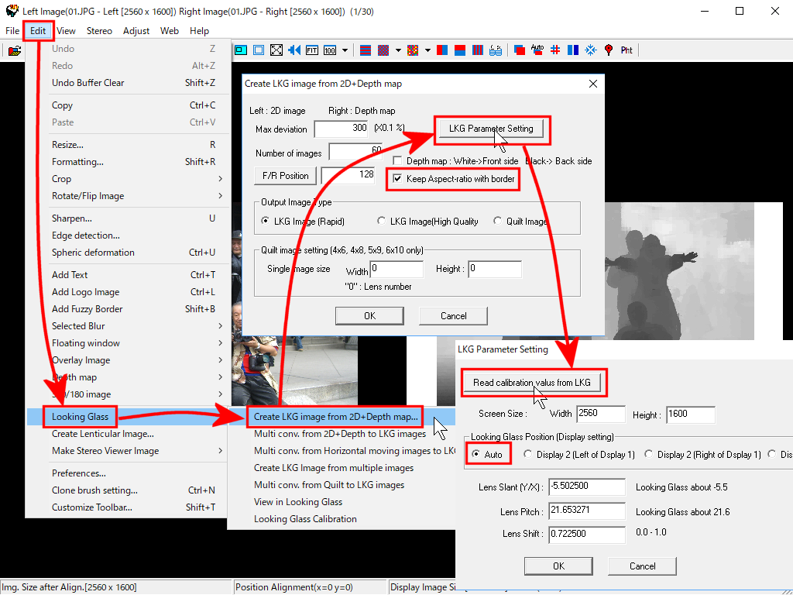Select Display 2 (Left of Display 1) option
This screenshot has height=595, width=793.
tap(527, 454)
